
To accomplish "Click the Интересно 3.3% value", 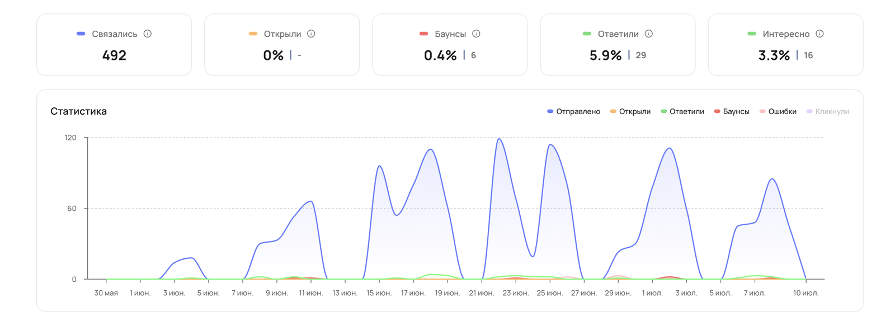I will coord(774,55).
